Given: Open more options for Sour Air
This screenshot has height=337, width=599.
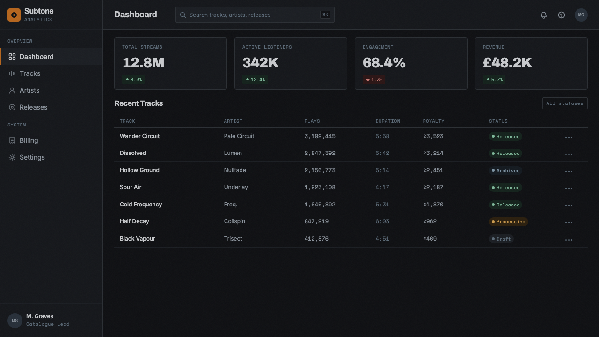Looking at the screenshot, I should (569, 188).
